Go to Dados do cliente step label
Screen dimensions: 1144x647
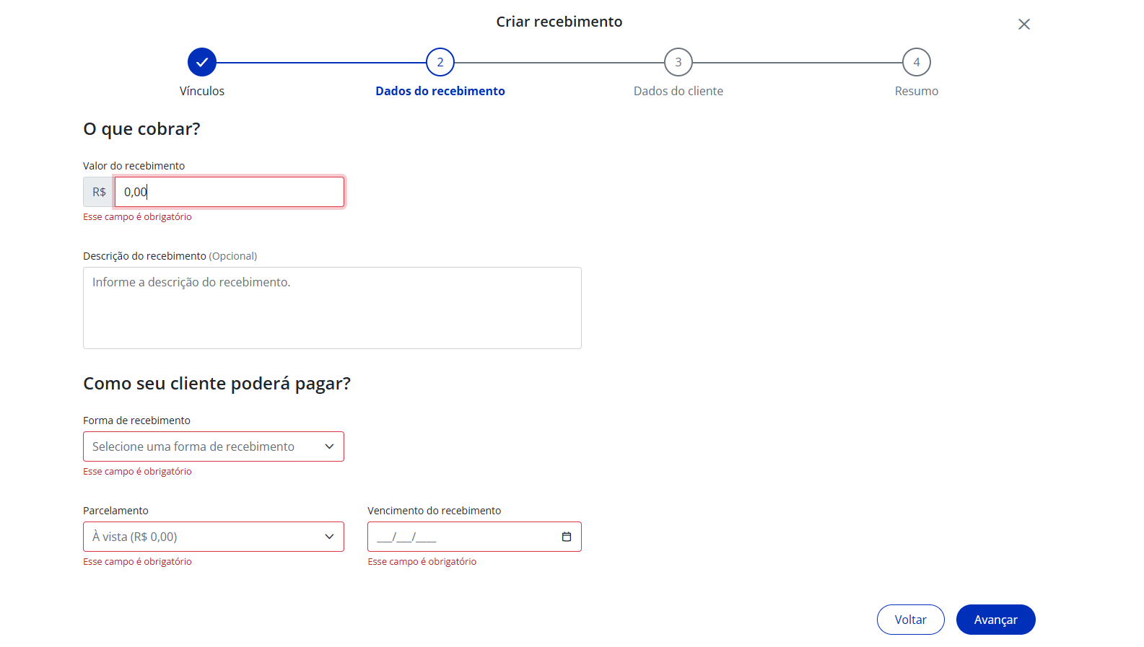click(x=678, y=91)
